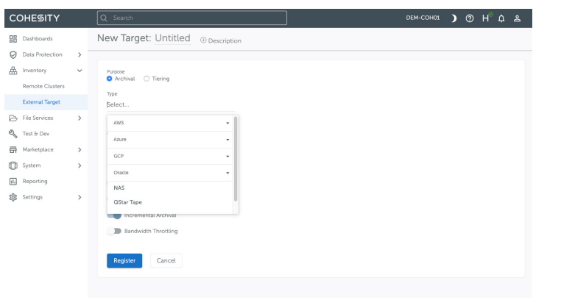Open the Helios H status icon
Viewport: 561px width, 303px height.
(x=486, y=18)
